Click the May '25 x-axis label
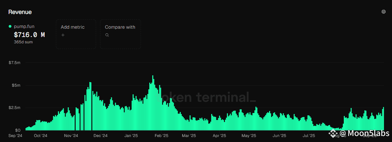This screenshot has height=142, width=392. point(249,136)
